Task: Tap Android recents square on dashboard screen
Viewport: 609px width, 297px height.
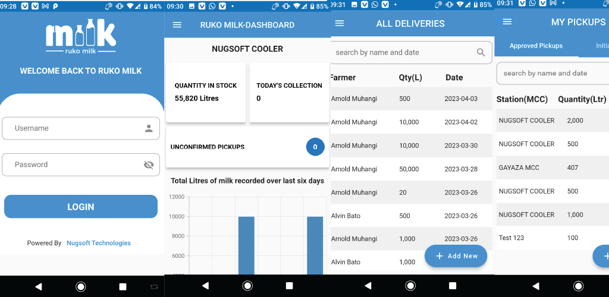Action: click(290, 286)
